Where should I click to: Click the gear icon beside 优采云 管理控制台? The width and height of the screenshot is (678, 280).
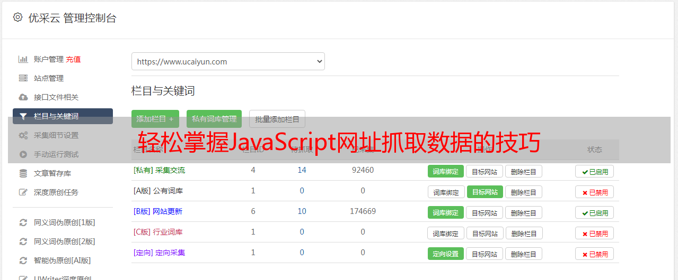(17, 17)
